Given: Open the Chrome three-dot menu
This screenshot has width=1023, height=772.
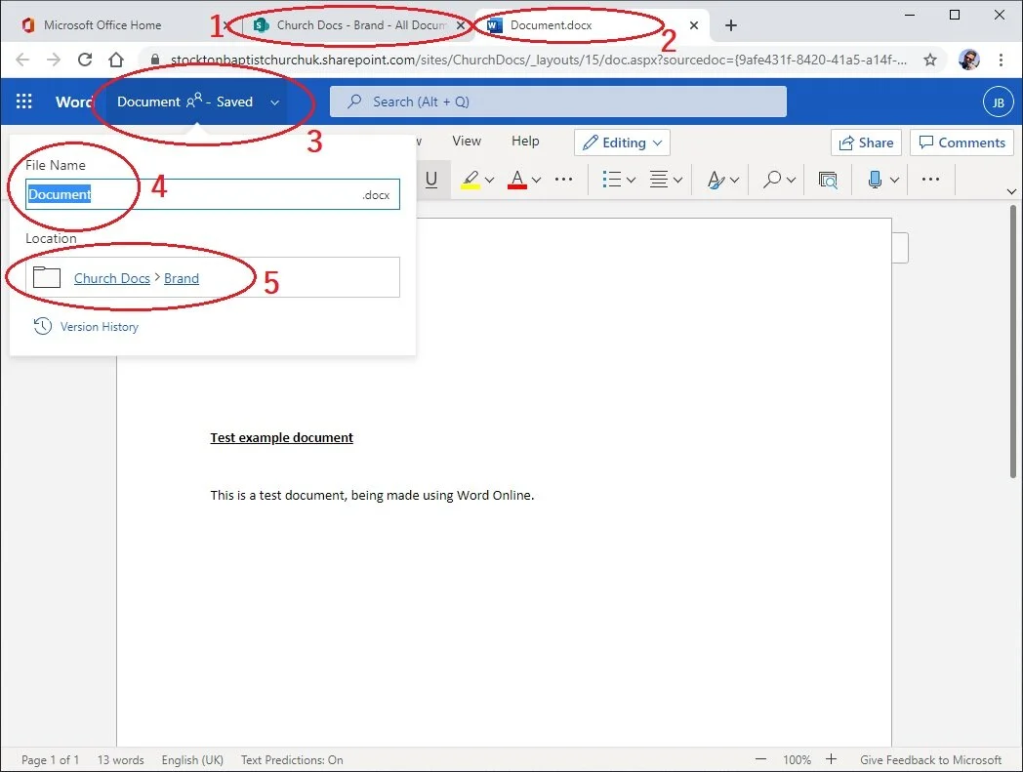Looking at the screenshot, I should 1001,61.
